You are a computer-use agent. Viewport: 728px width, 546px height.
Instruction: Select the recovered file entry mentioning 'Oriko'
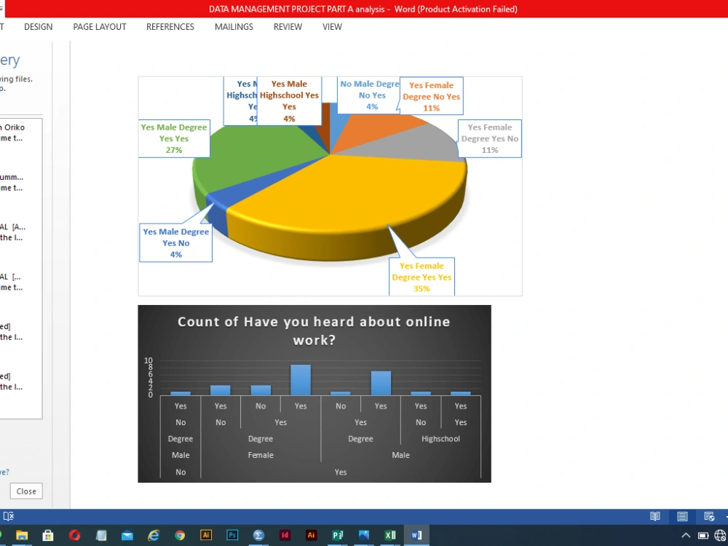12,132
